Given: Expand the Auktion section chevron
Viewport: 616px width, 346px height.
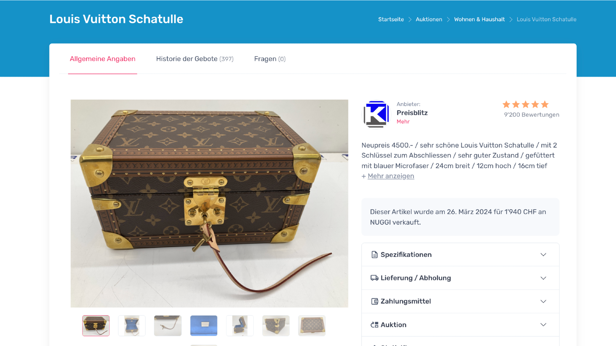Looking at the screenshot, I should (543, 325).
